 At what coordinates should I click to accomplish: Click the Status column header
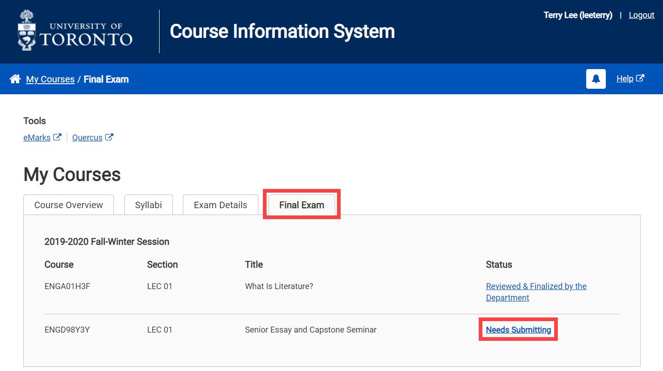pos(499,264)
